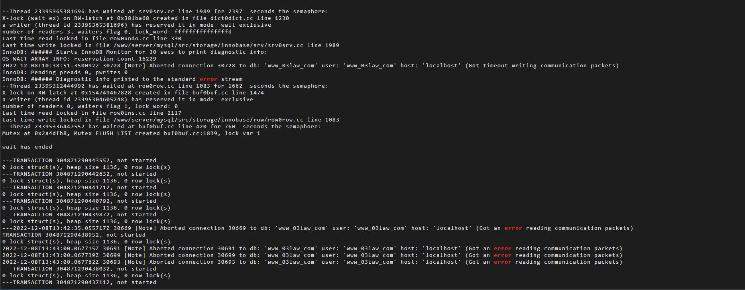The width and height of the screenshot is (745, 290).
Task: Click the Aborted connection 30699 log entry
Action: (x=312, y=255)
